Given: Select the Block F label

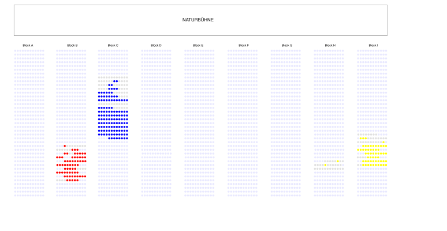Looking at the screenshot, I should tap(244, 45).
